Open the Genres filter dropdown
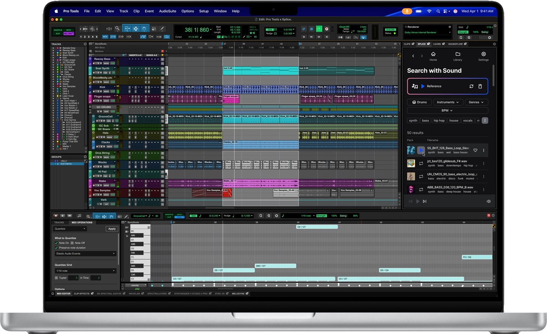Viewport: 547px width, 334px height. click(477, 102)
